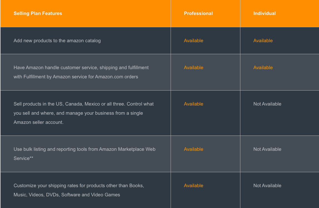Click Individual Not Available for US, Canada, Mexico
The width and height of the screenshot is (319, 208).
[x=267, y=104]
